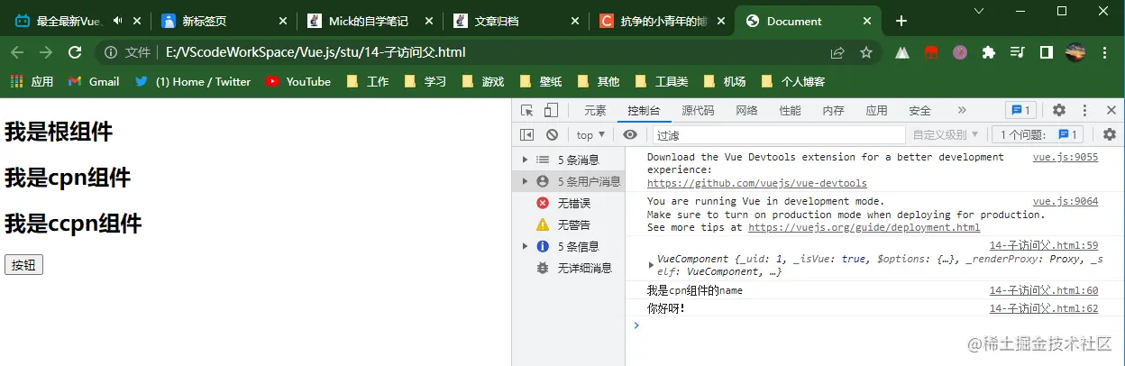1125x366 pixels.
Task: Open the 工具类 bookmark folder
Action: [x=662, y=81]
